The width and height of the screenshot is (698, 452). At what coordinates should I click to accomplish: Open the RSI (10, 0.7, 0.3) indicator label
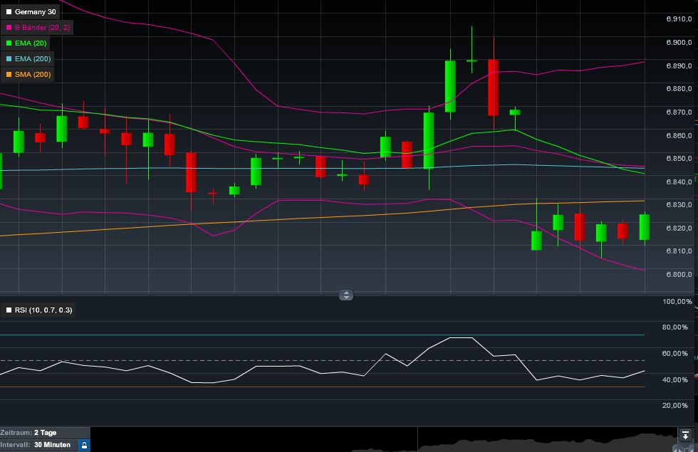click(44, 310)
